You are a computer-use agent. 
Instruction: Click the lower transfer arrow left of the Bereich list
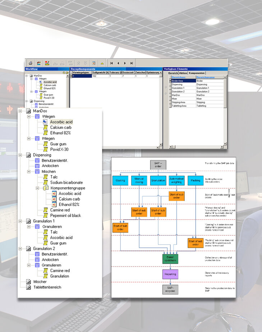(x=166, y=93)
